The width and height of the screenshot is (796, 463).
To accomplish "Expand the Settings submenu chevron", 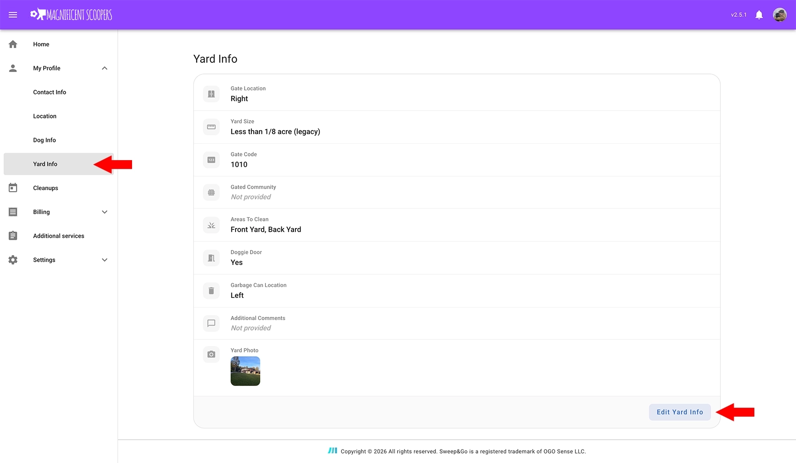I will [x=104, y=260].
